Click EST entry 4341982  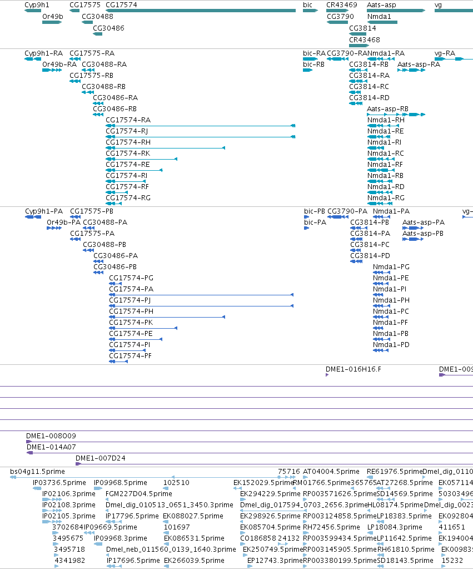(69, 561)
